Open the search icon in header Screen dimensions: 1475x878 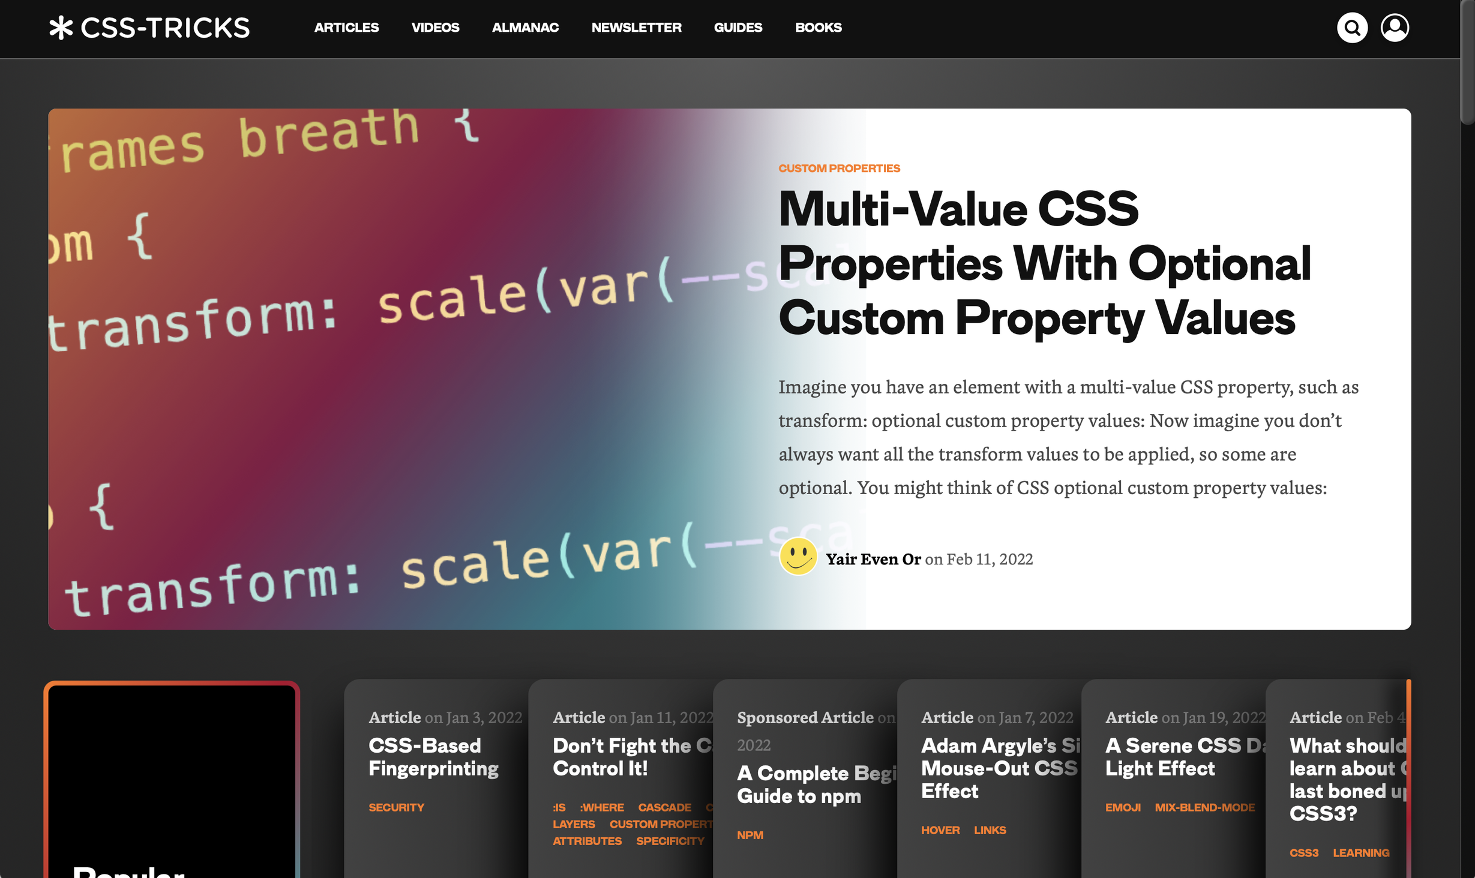(x=1352, y=28)
